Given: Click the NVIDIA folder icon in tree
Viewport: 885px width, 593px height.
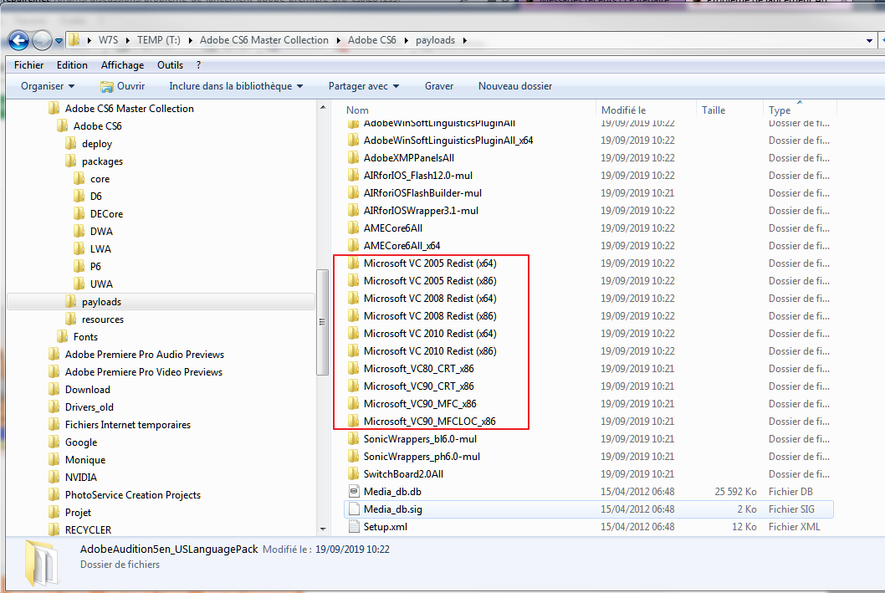Looking at the screenshot, I should coord(54,477).
